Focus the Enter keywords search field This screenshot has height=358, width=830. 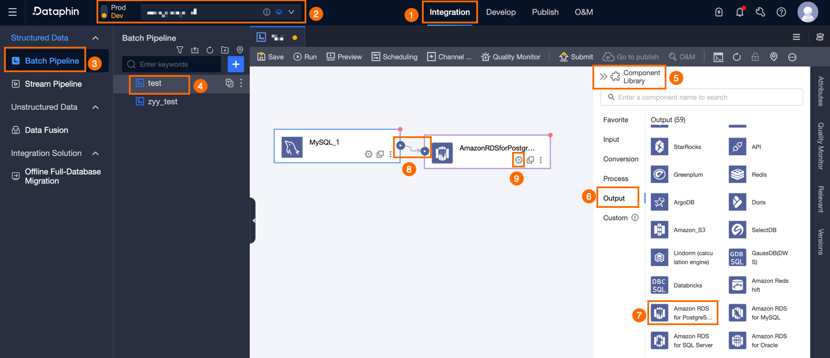pyautogui.click(x=172, y=64)
